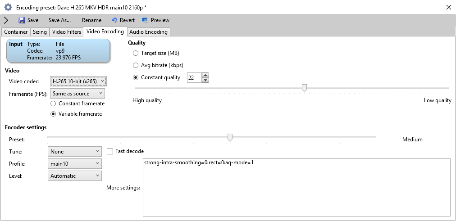Switch to the Audio Encoding tab

coord(148,32)
